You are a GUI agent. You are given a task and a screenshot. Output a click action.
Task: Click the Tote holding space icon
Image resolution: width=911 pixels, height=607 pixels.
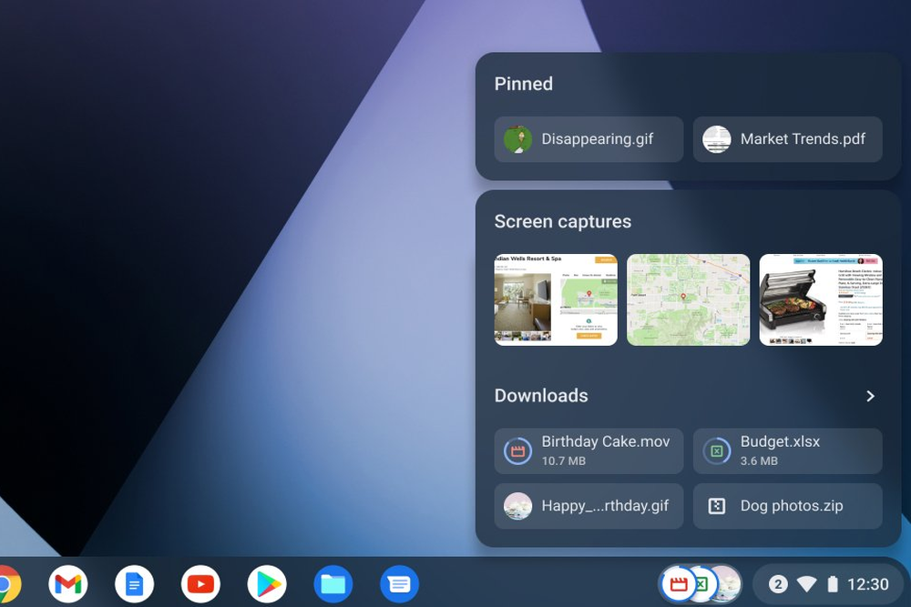(700, 584)
